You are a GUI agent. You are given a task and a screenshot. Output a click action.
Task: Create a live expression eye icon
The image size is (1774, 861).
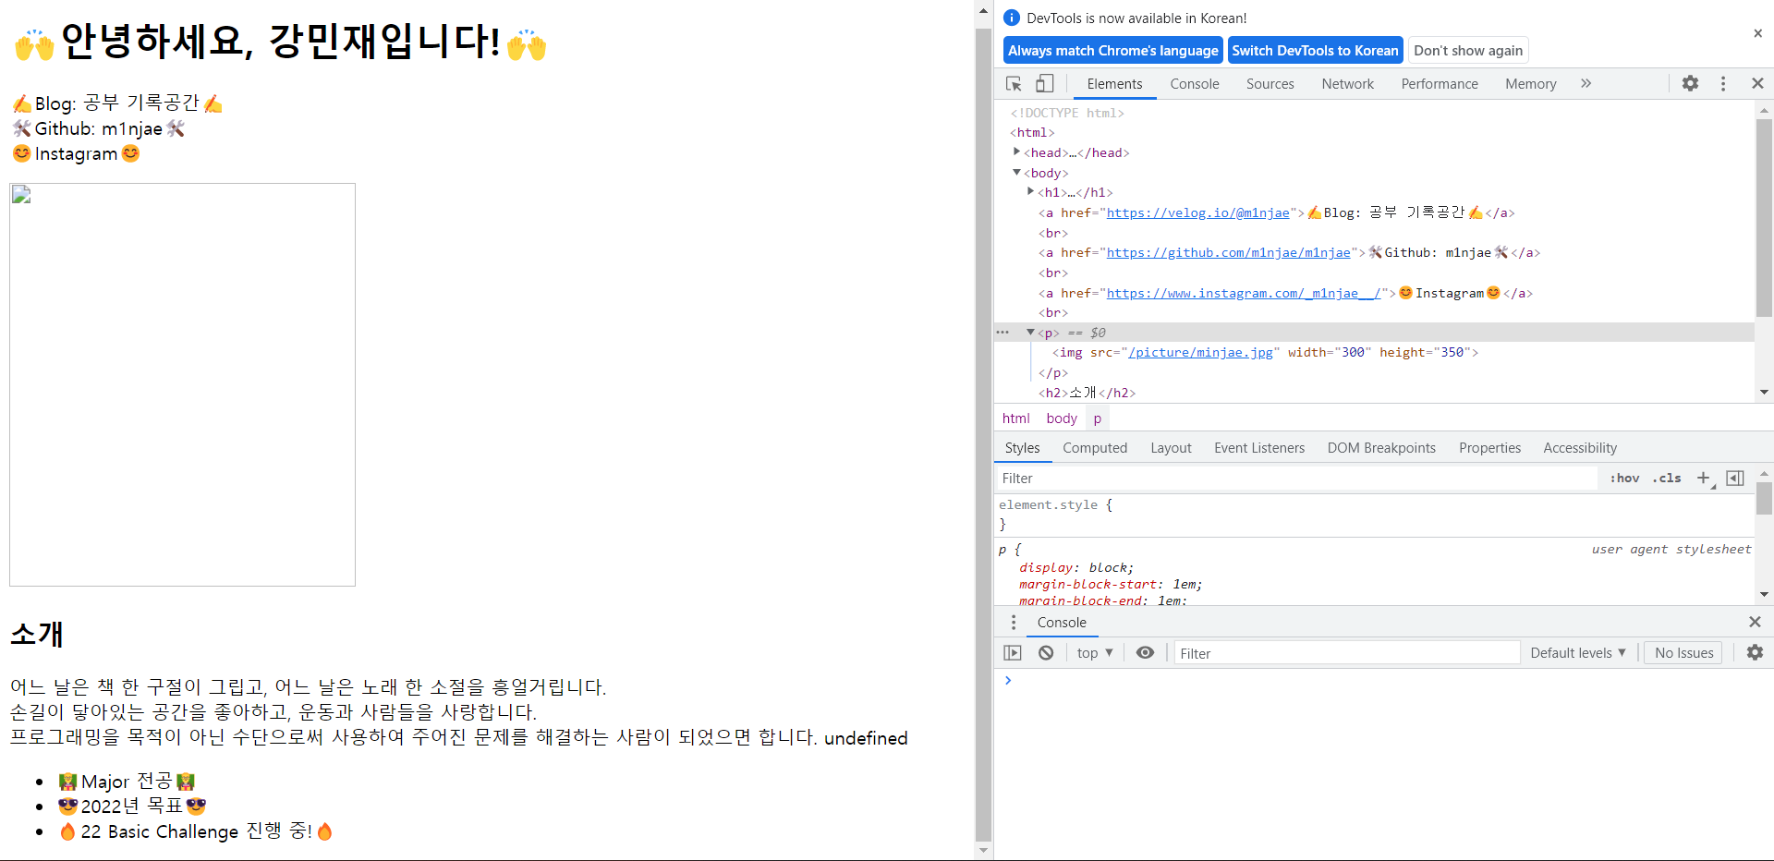point(1145,653)
